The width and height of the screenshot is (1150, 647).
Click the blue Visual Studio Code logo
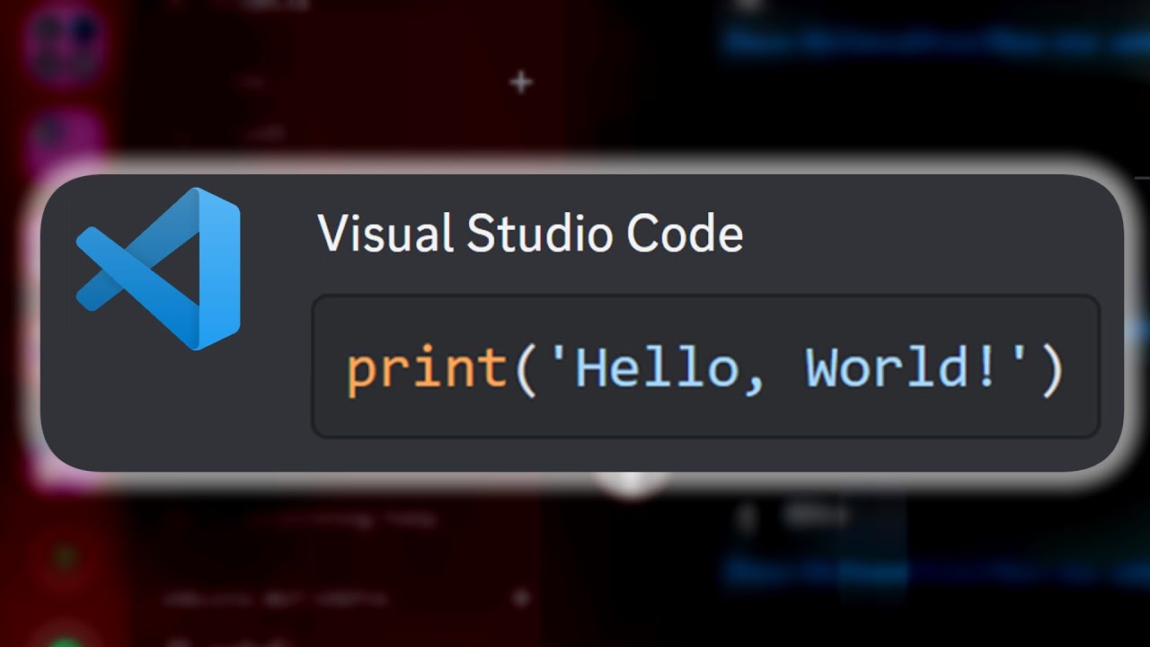(x=159, y=269)
